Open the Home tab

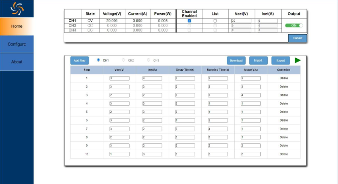tap(17, 26)
